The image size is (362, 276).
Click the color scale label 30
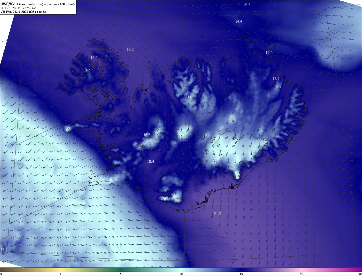click(x=301, y=274)
